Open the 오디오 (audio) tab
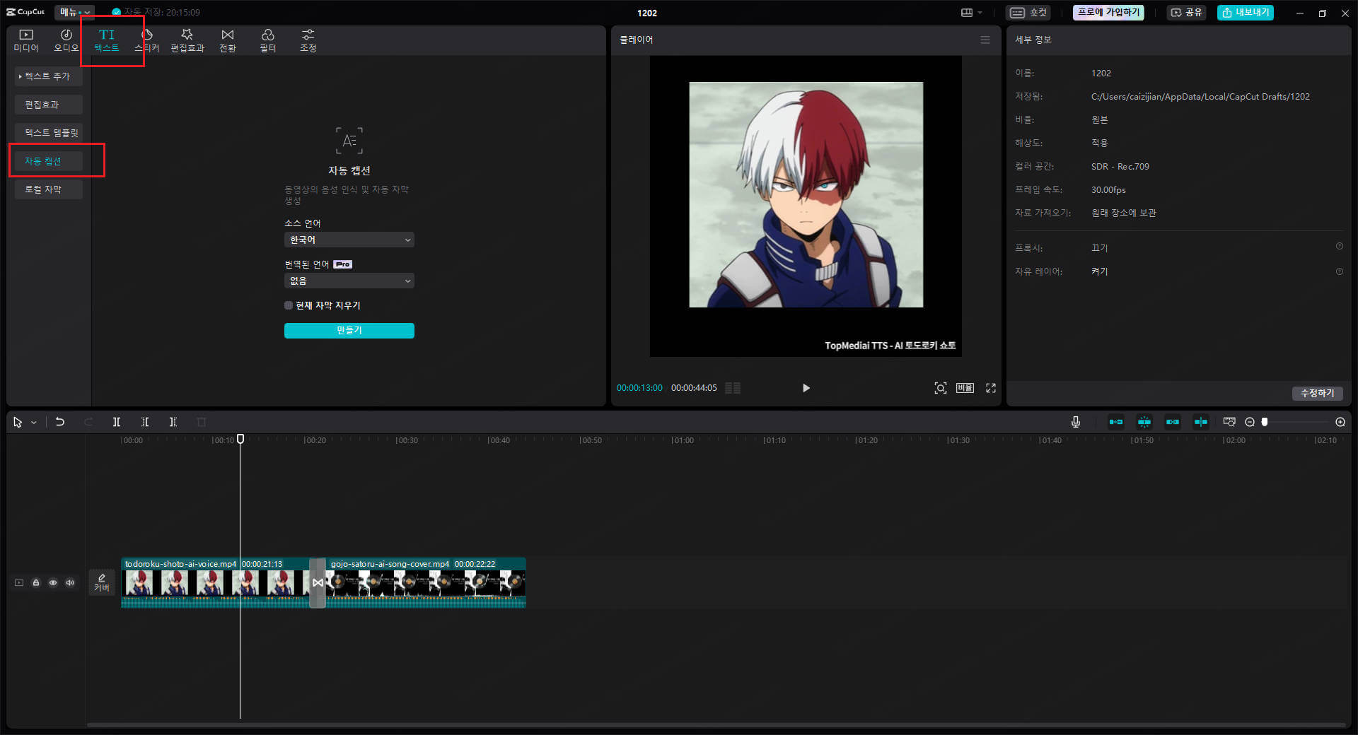 click(66, 40)
